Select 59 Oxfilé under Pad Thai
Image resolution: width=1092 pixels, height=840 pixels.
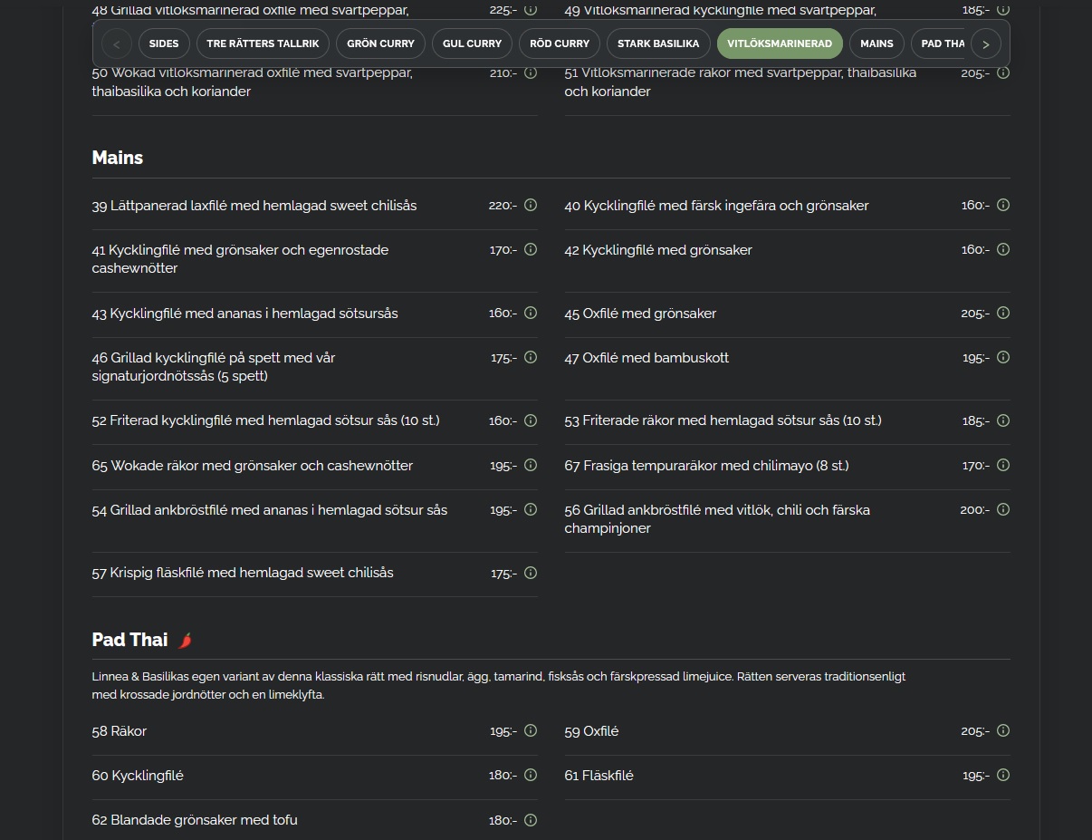591,731
